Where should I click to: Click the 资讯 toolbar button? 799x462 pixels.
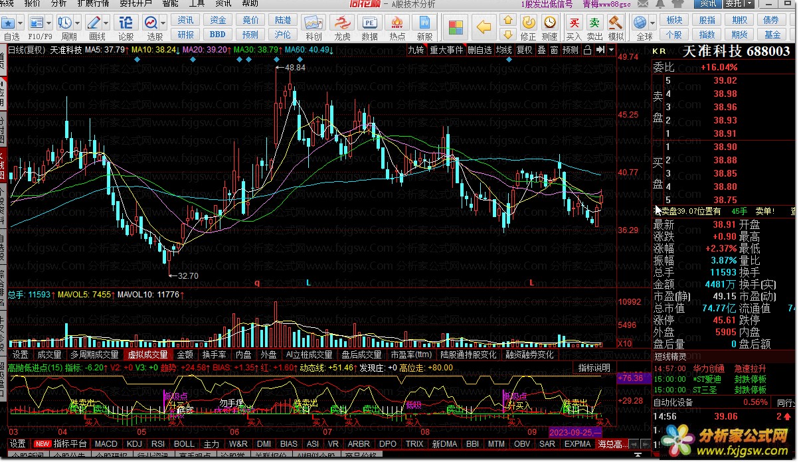click(186, 21)
